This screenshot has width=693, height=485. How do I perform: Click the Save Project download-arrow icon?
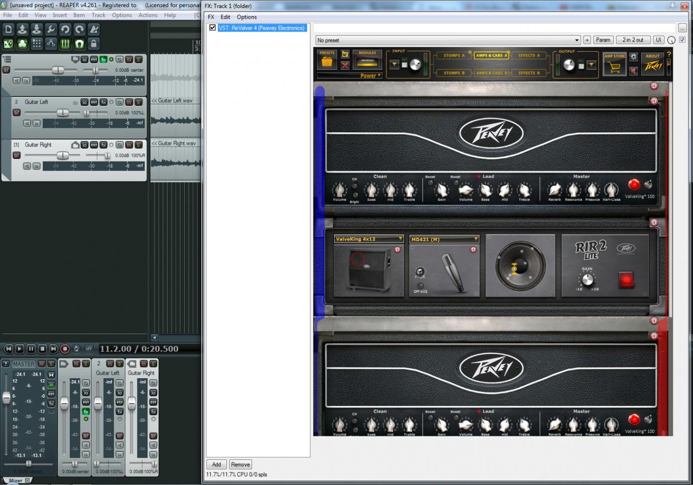pyautogui.click(x=37, y=30)
